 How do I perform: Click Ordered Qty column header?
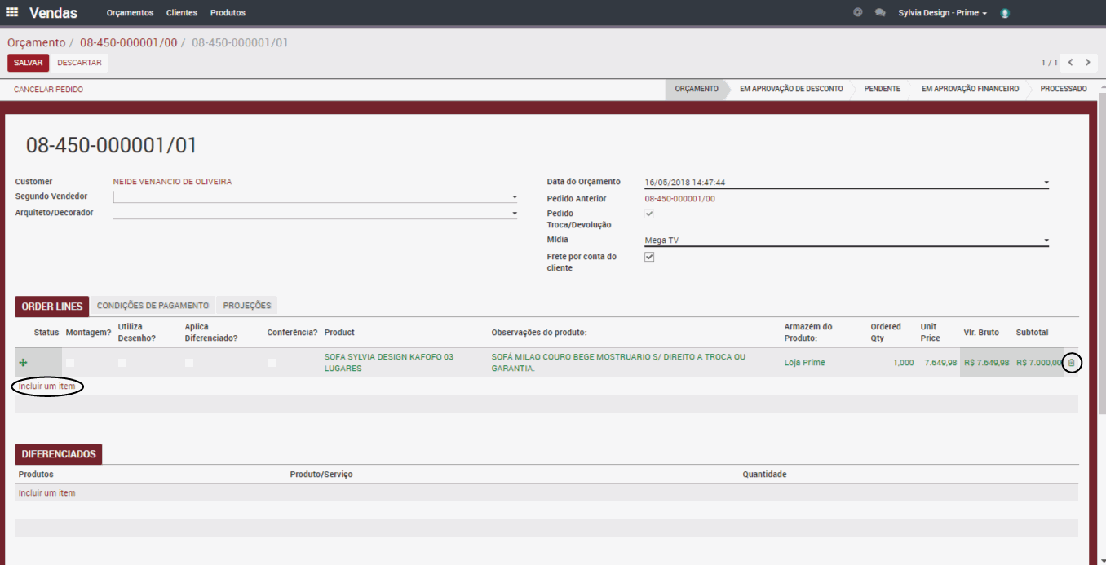tap(886, 333)
